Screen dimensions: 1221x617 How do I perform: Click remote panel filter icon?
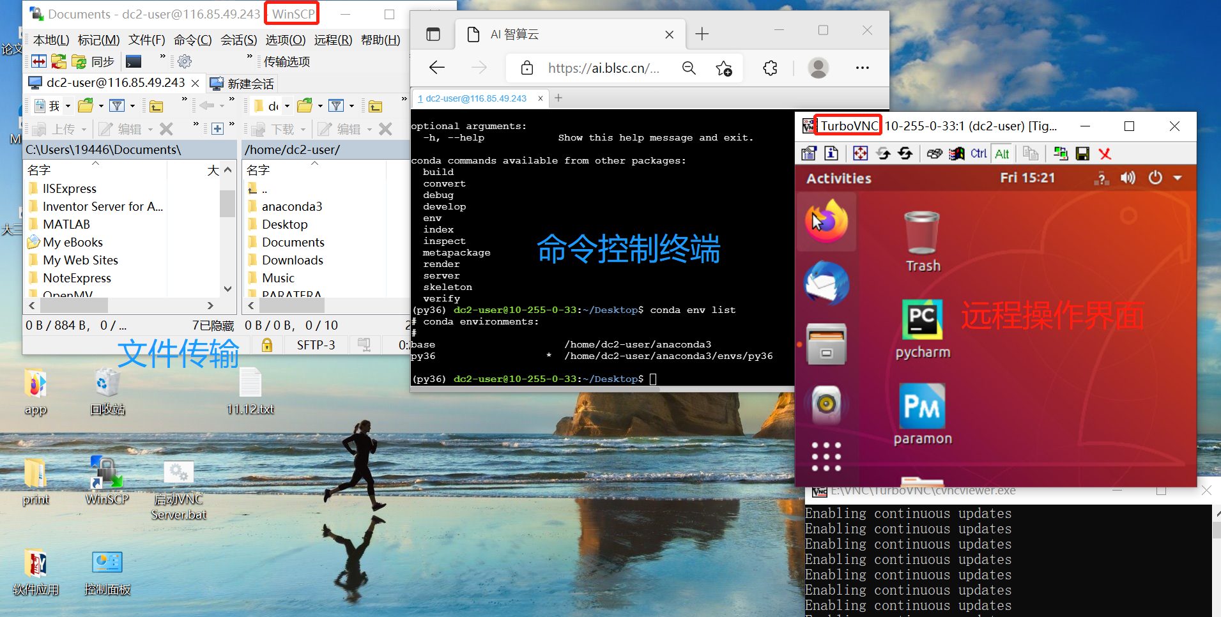click(336, 105)
